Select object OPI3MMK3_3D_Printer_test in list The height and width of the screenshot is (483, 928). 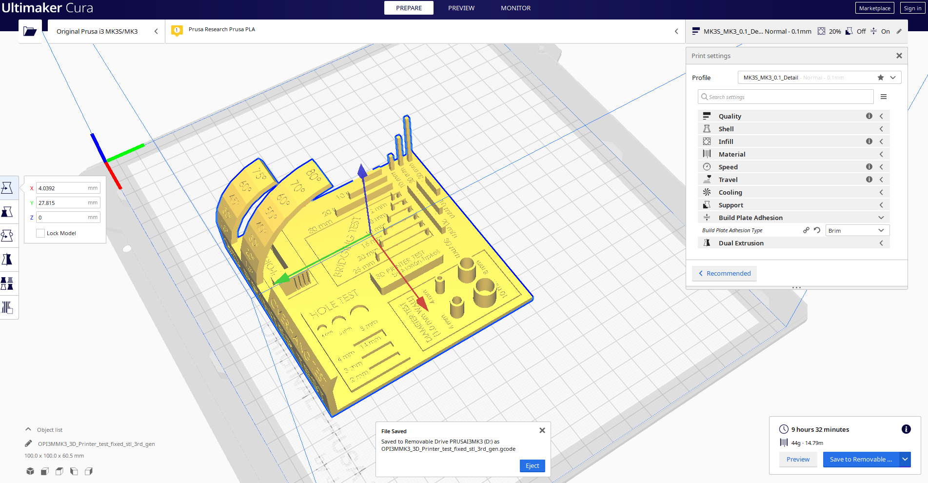coord(96,444)
